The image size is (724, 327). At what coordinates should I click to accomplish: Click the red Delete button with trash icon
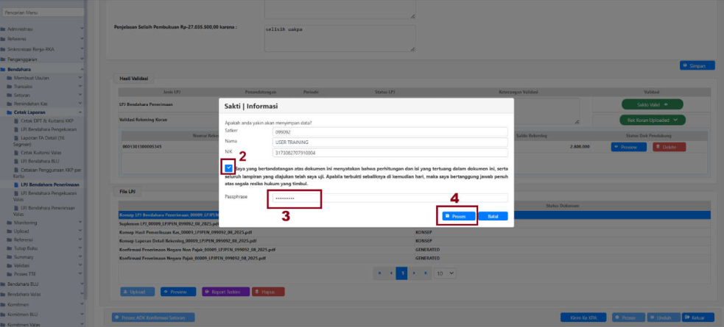[669, 146]
